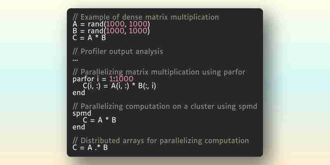Click the first C = A * B line
The image size is (330, 165).
coord(89,38)
